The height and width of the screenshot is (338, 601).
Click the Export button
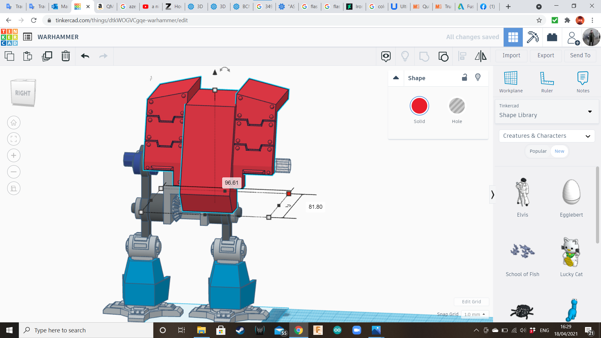pyautogui.click(x=546, y=56)
